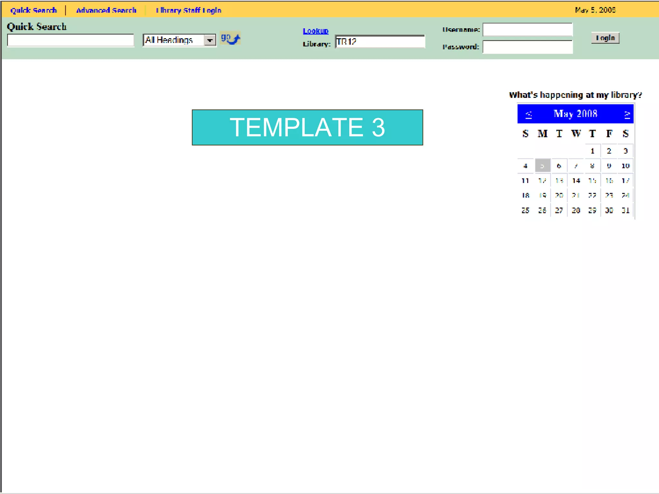
Task: Select May 25 in the calendar
Action: [525, 210]
